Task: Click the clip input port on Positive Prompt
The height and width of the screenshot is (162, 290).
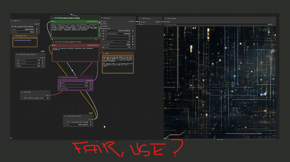Action: tap(52, 22)
